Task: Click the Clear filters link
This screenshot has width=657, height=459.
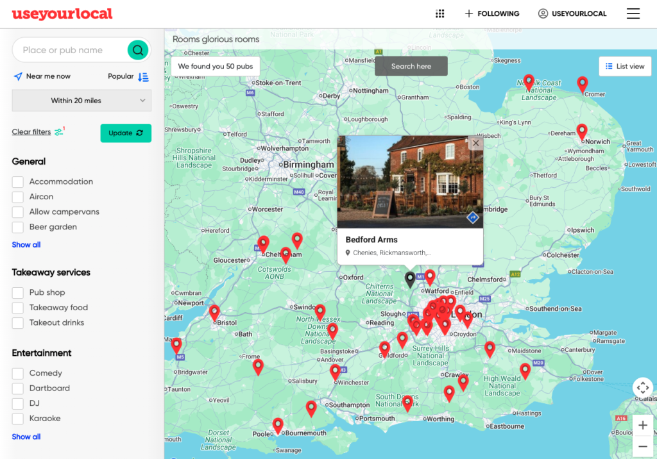Action: point(31,132)
